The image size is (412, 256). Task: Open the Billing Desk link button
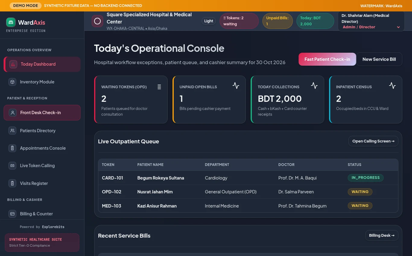pos(382,236)
